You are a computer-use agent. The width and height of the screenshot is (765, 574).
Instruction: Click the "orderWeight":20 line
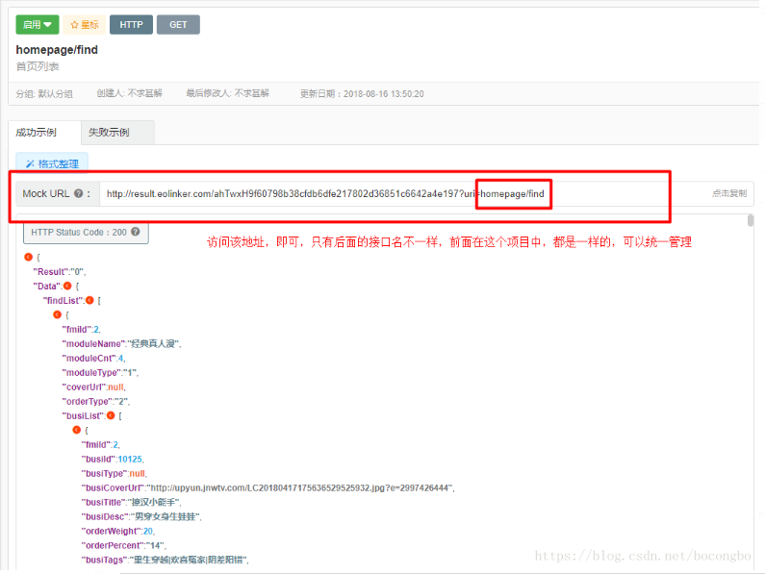[x=118, y=531]
